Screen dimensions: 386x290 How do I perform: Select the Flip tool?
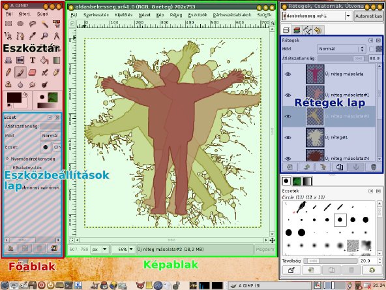tap(20, 60)
